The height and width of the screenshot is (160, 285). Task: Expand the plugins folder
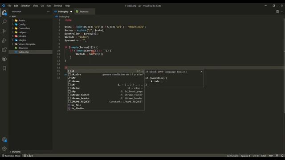pos(22,40)
